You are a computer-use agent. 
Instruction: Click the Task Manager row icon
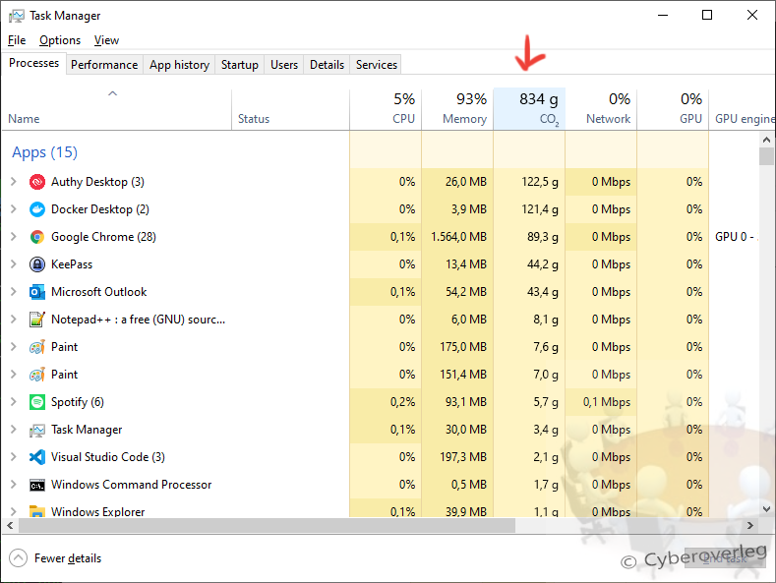coord(37,430)
